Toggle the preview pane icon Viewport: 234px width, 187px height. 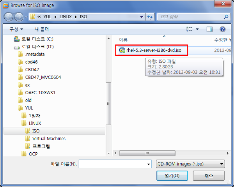[209, 29]
